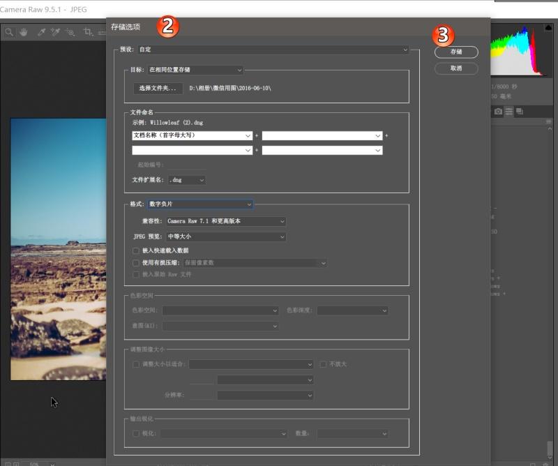
Task: Select the Hand tool in Camera Raw toolbar
Action: click(24, 32)
